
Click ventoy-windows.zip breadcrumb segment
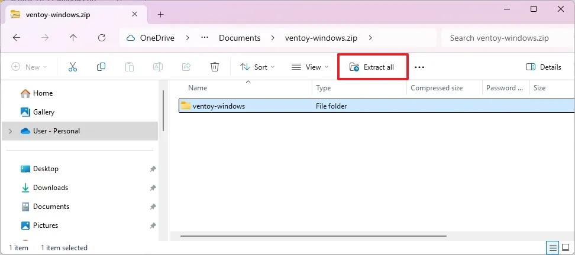pos(321,38)
